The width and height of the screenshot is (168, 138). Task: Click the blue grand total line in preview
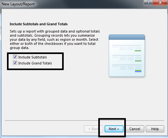click(138, 72)
